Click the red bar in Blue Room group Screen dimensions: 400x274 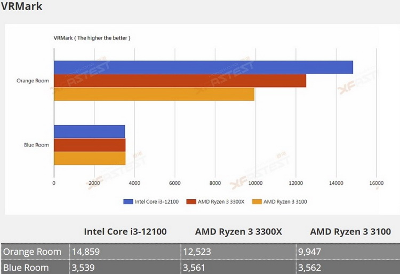coord(89,145)
